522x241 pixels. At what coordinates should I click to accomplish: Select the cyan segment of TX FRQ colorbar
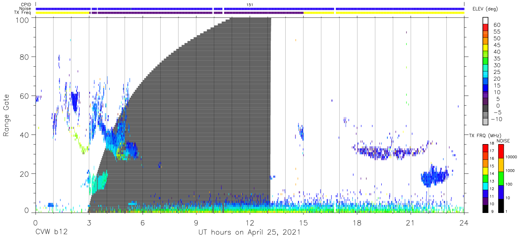coord(485,186)
